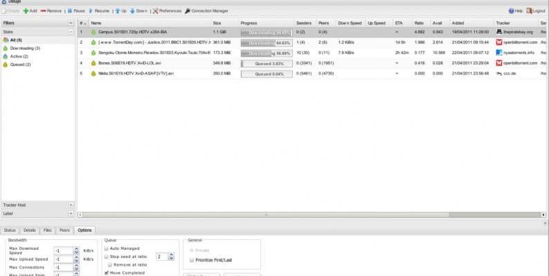Image resolution: width=549 pixels, height=276 pixels.
Task: Toggle Remove at ratio checkbox
Action: coord(110,265)
